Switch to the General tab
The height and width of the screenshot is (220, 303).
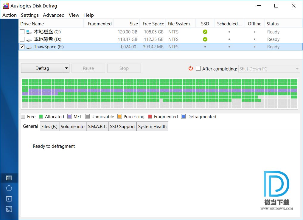coord(30,126)
